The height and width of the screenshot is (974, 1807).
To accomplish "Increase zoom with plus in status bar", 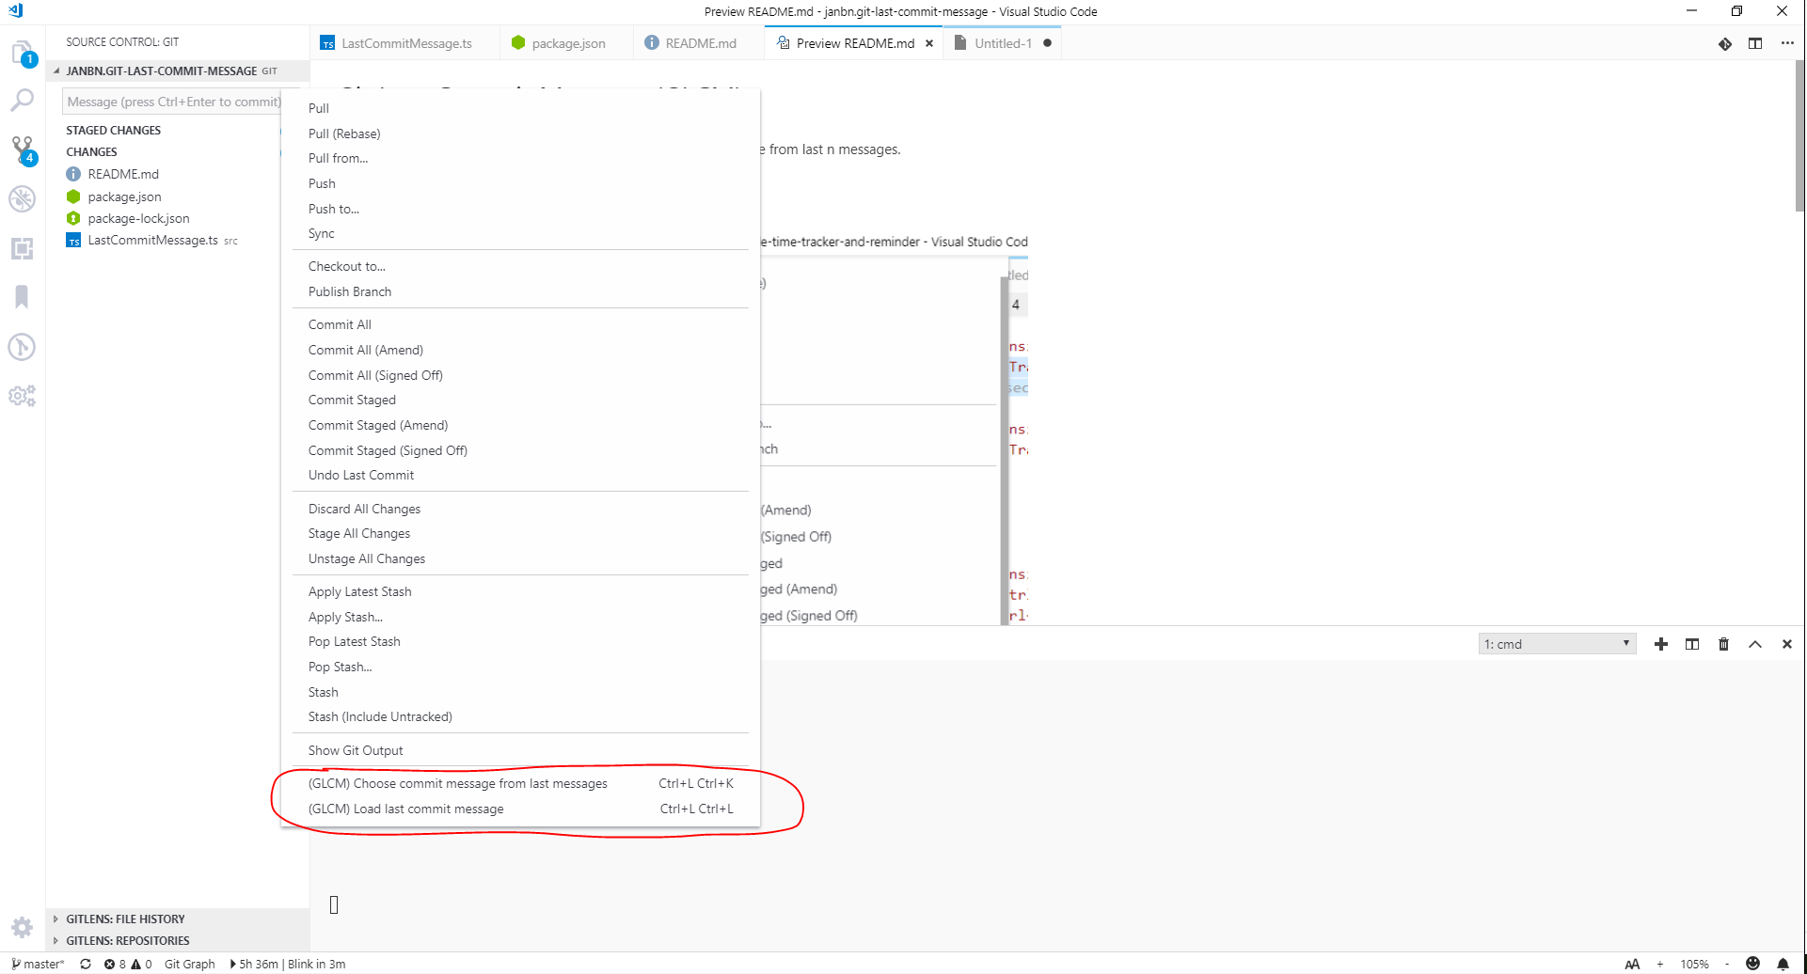I will coord(1660,964).
